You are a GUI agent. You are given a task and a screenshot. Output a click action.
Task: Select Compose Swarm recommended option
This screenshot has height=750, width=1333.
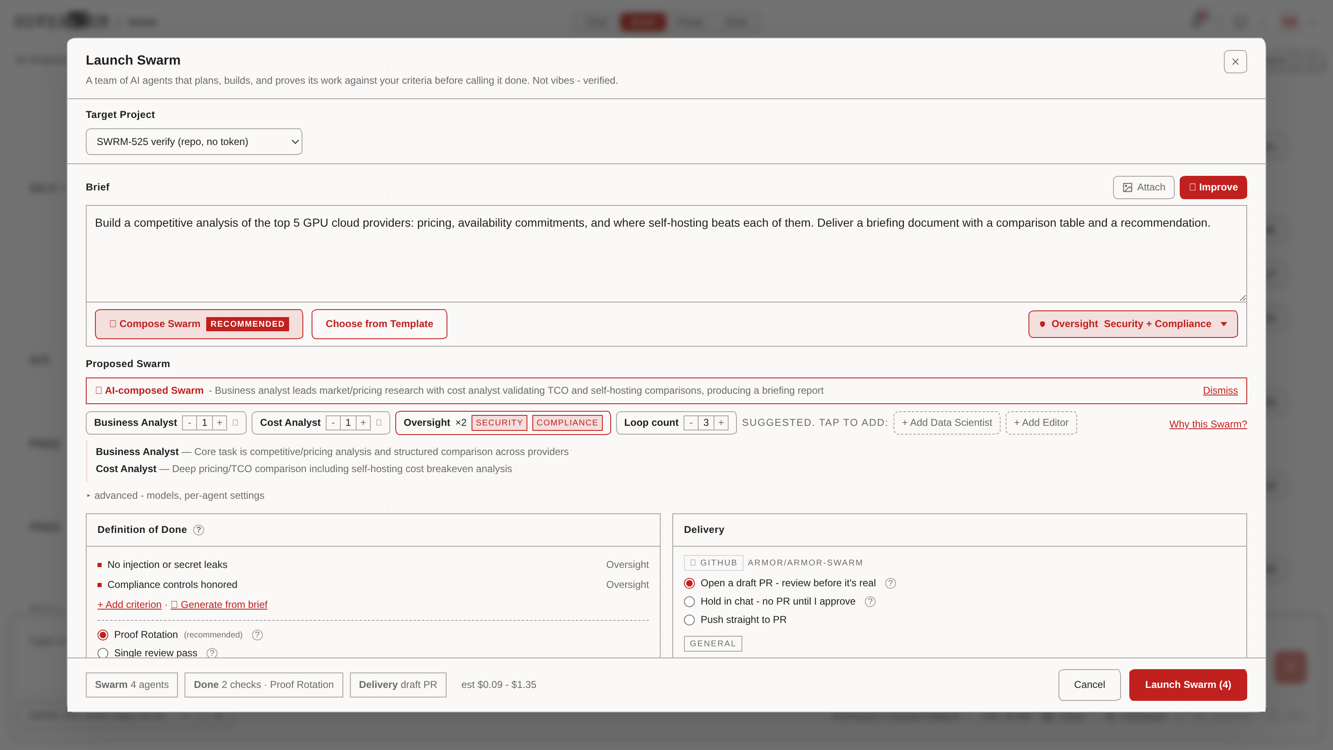(199, 324)
